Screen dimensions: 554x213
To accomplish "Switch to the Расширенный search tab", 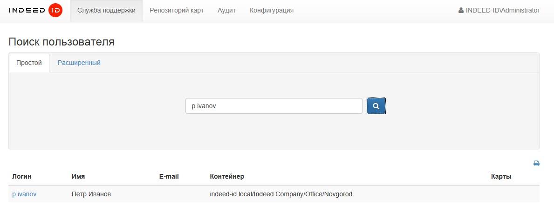I will (x=79, y=63).
